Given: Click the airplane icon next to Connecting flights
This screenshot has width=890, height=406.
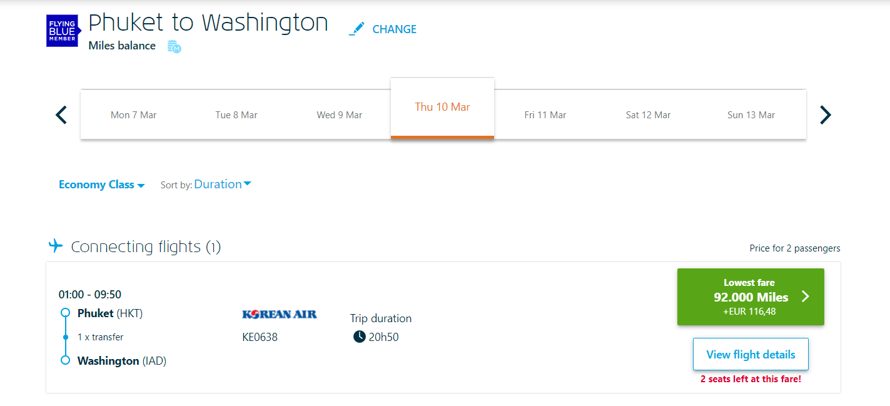Looking at the screenshot, I should click(56, 245).
